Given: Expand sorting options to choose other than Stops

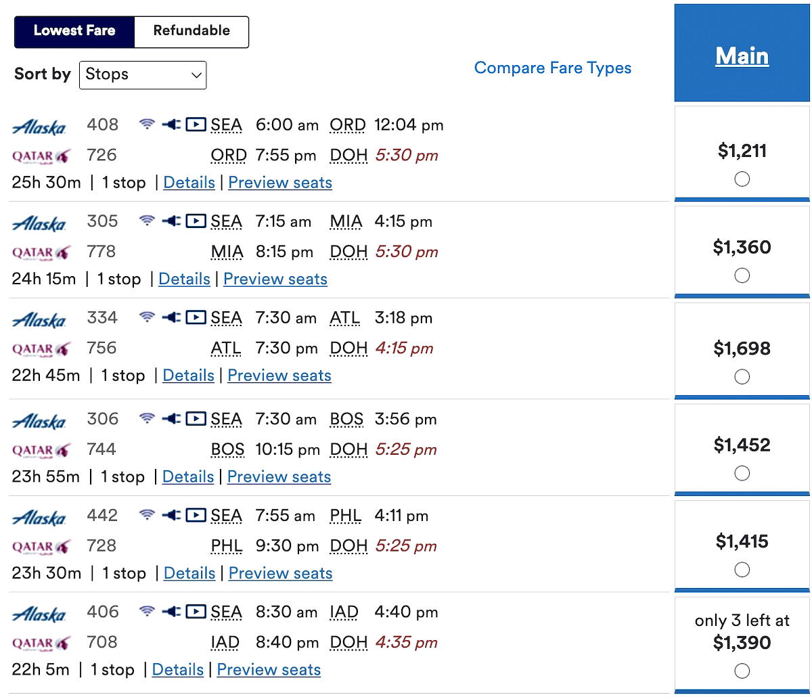Looking at the screenshot, I should point(142,74).
